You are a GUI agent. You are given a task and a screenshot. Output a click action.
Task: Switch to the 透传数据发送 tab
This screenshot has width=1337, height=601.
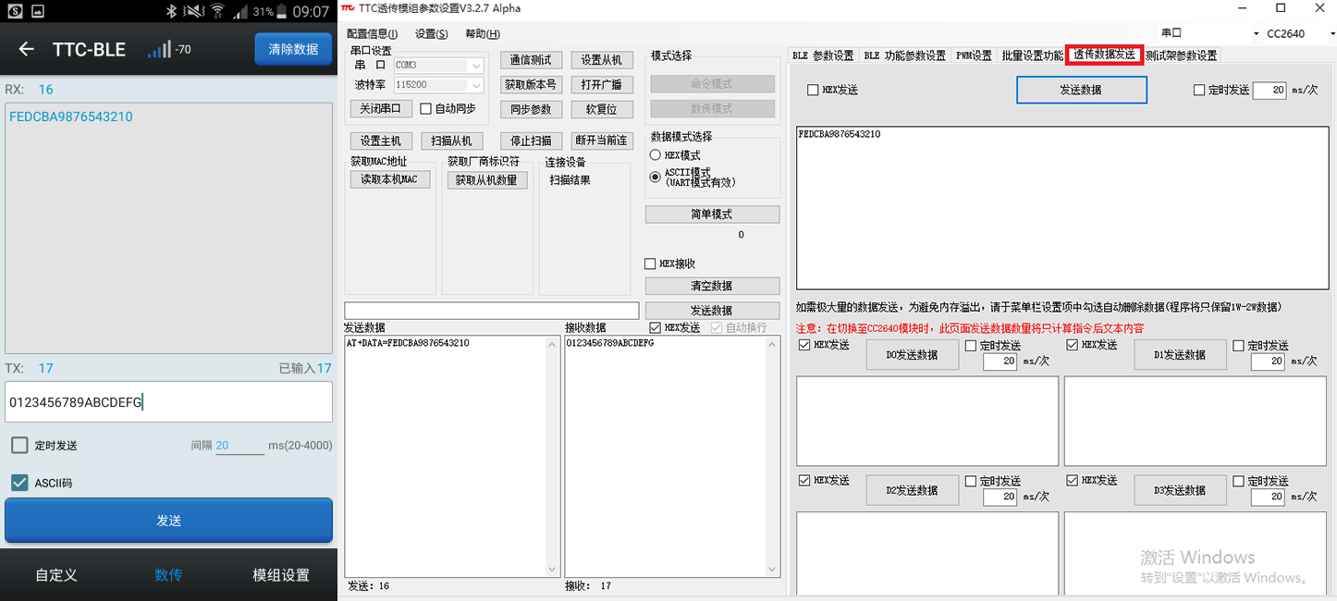tap(1104, 55)
